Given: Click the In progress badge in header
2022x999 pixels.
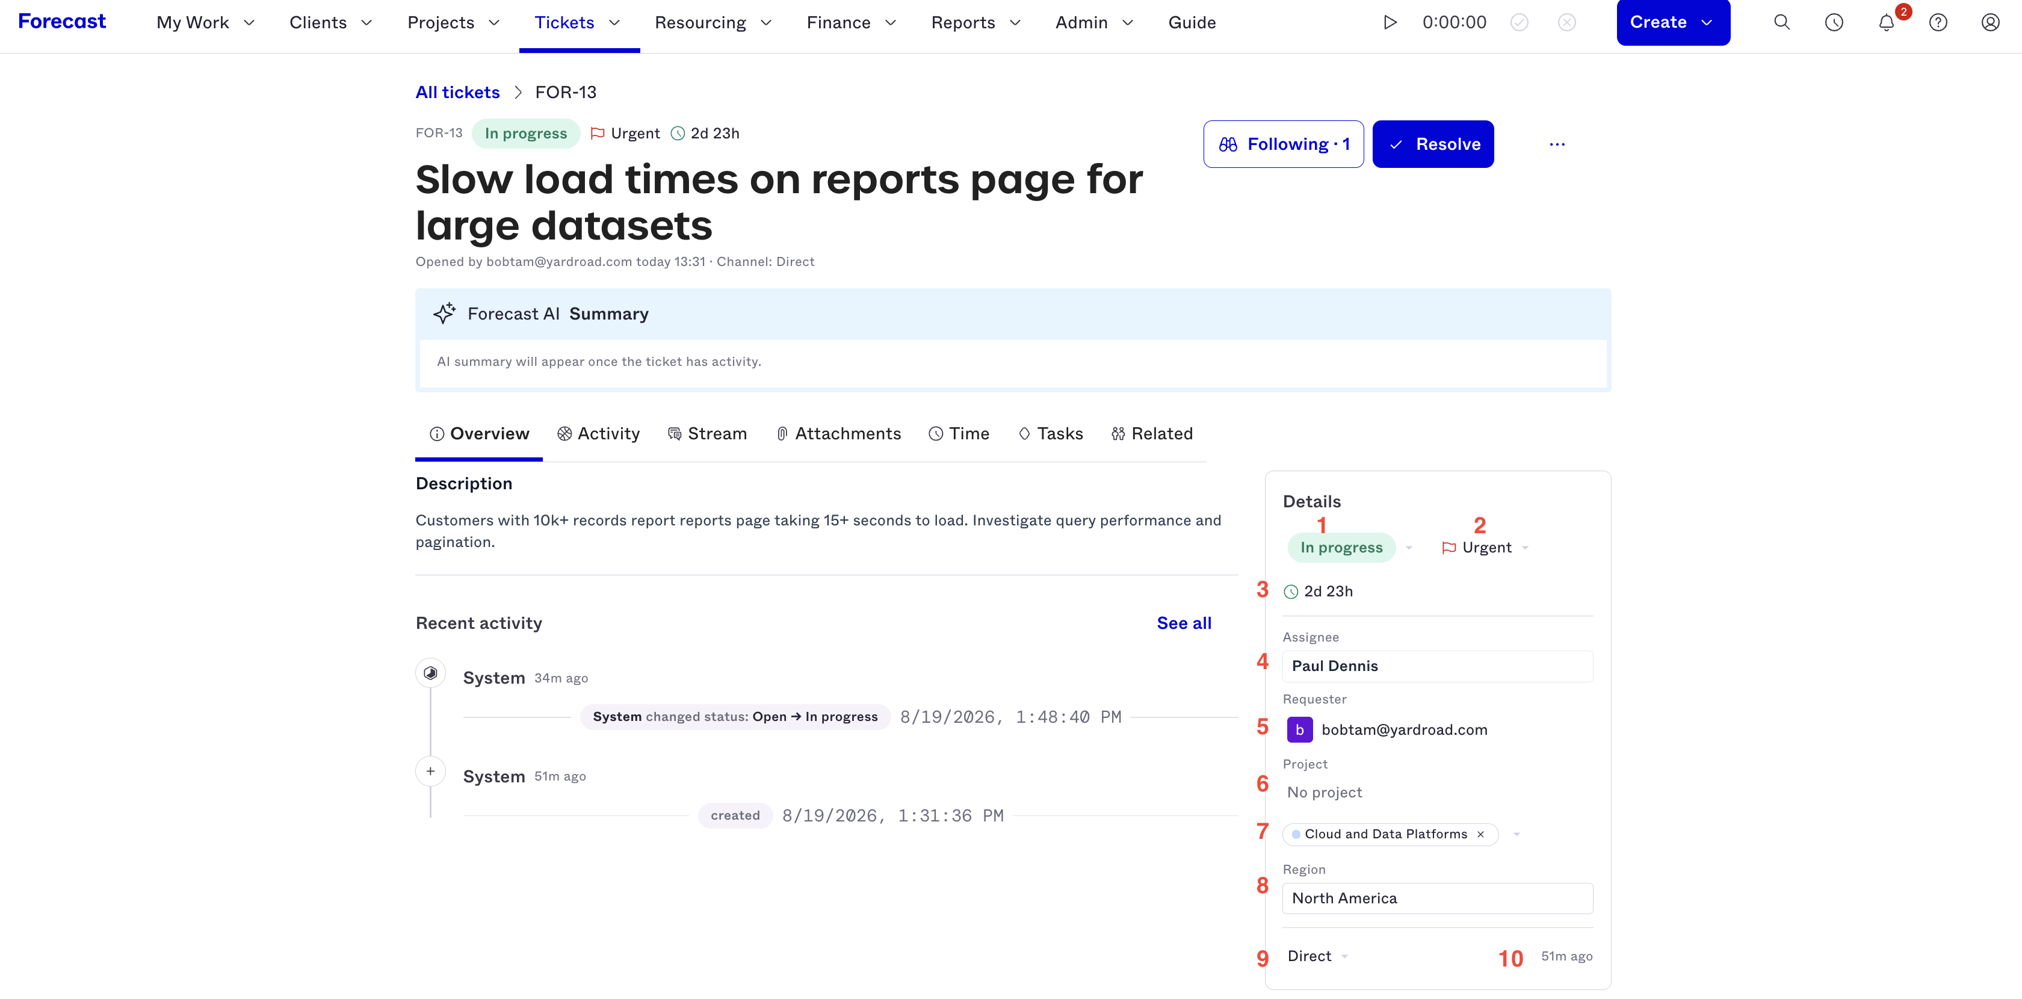Looking at the screenshot, I should click(x=526, y=134).
